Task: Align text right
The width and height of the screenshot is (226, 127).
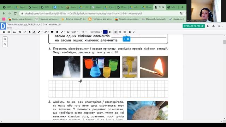Action: click(125, 32)
